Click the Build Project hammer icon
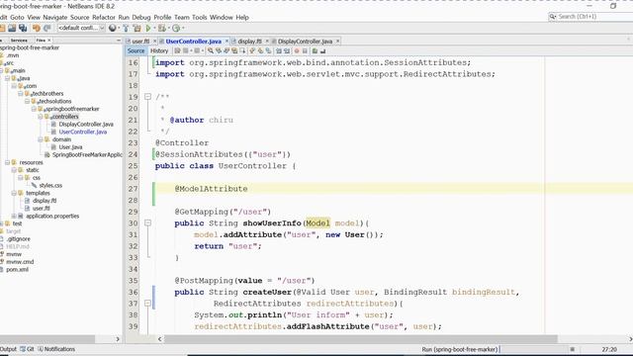The width and height of the screenshot is (633, 356). tap(126, 28)
